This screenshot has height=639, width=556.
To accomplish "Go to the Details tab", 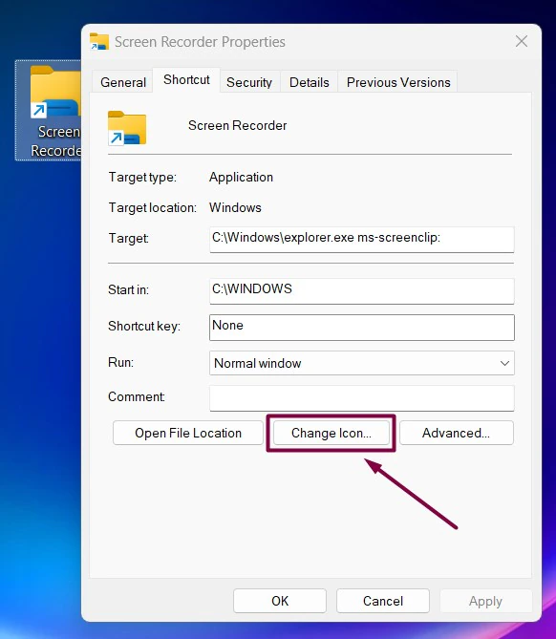I will 309,82.
